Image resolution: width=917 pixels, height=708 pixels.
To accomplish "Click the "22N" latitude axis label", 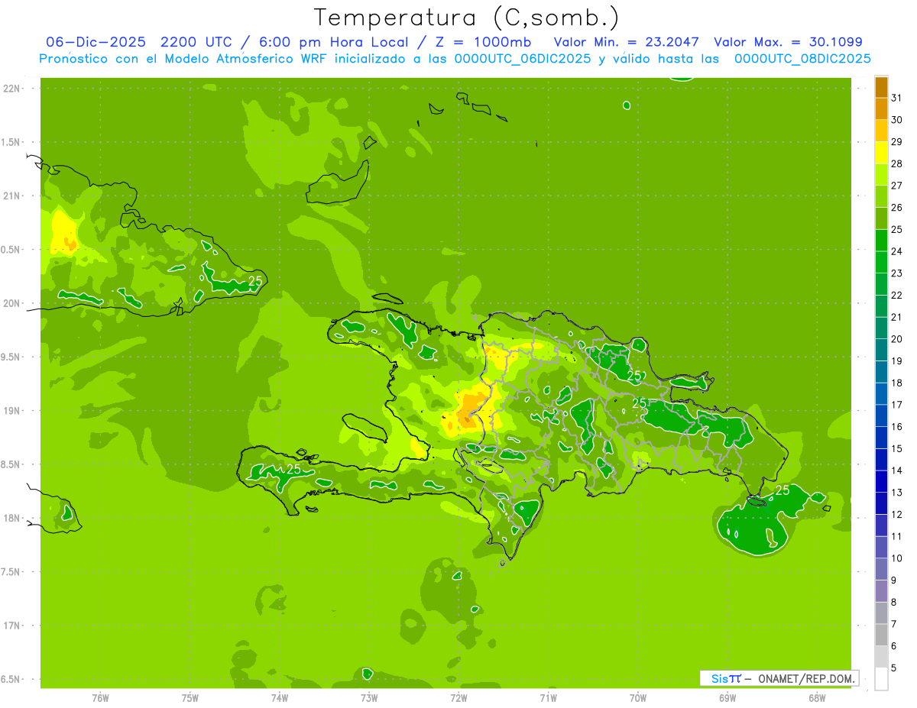I will 11,88.
